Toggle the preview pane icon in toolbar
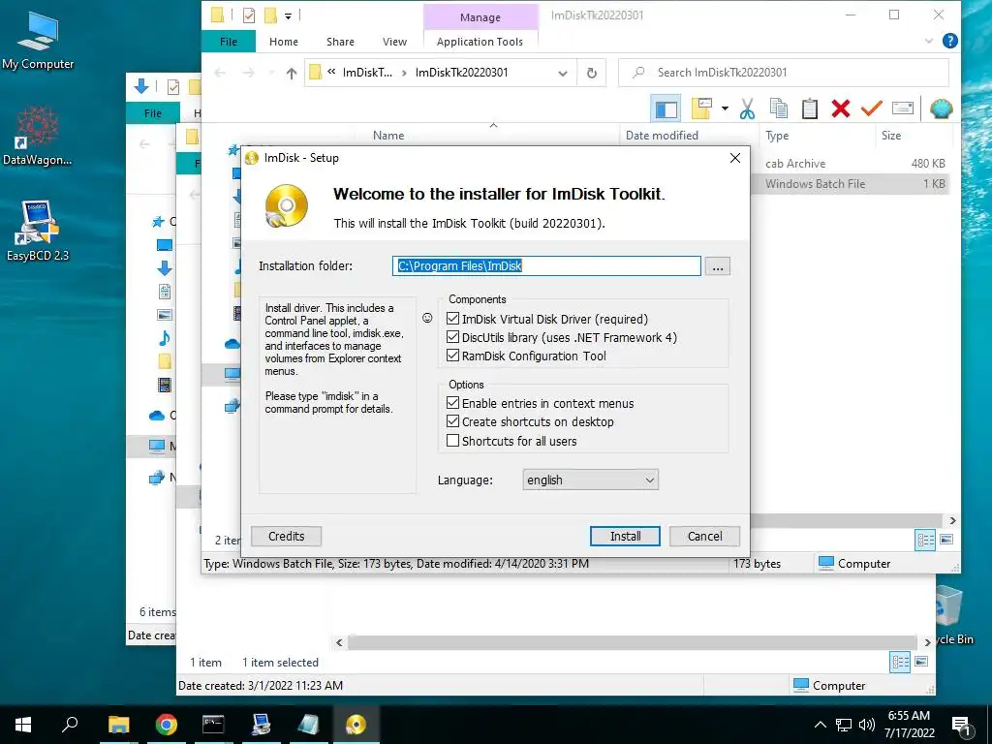This screenshot has width=992, height=744. click(x=666, y=109)
